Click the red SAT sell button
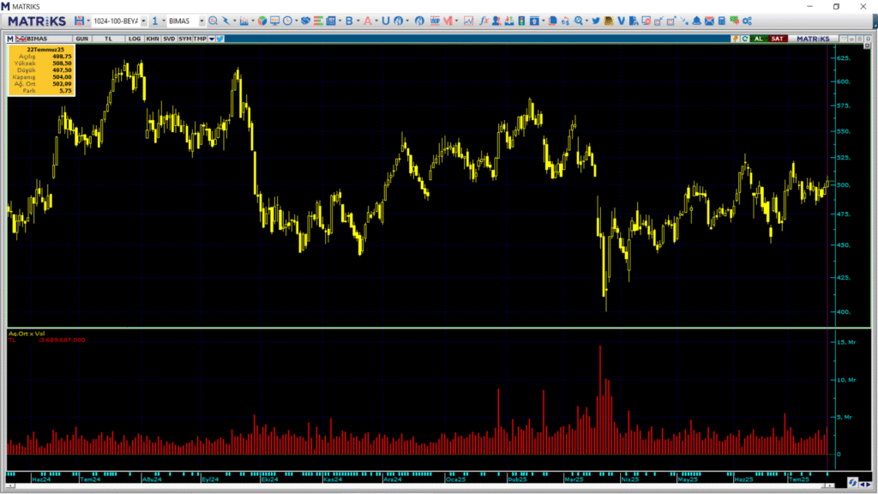This screenshot has width=878, height=494. coord(777,39)
